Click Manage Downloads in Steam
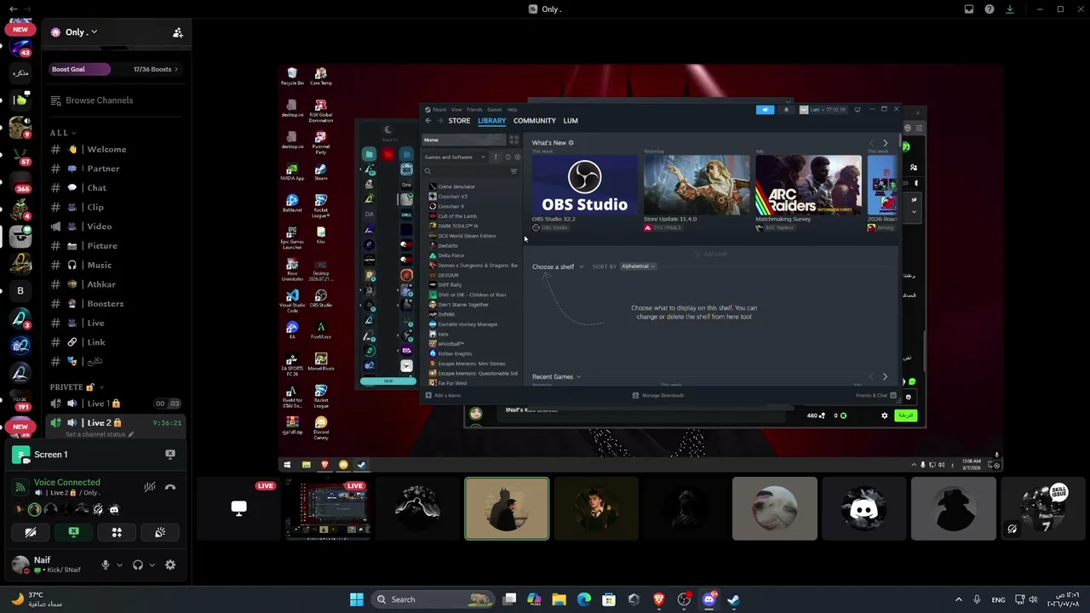 pyautogui.click(x=658, y=395)
